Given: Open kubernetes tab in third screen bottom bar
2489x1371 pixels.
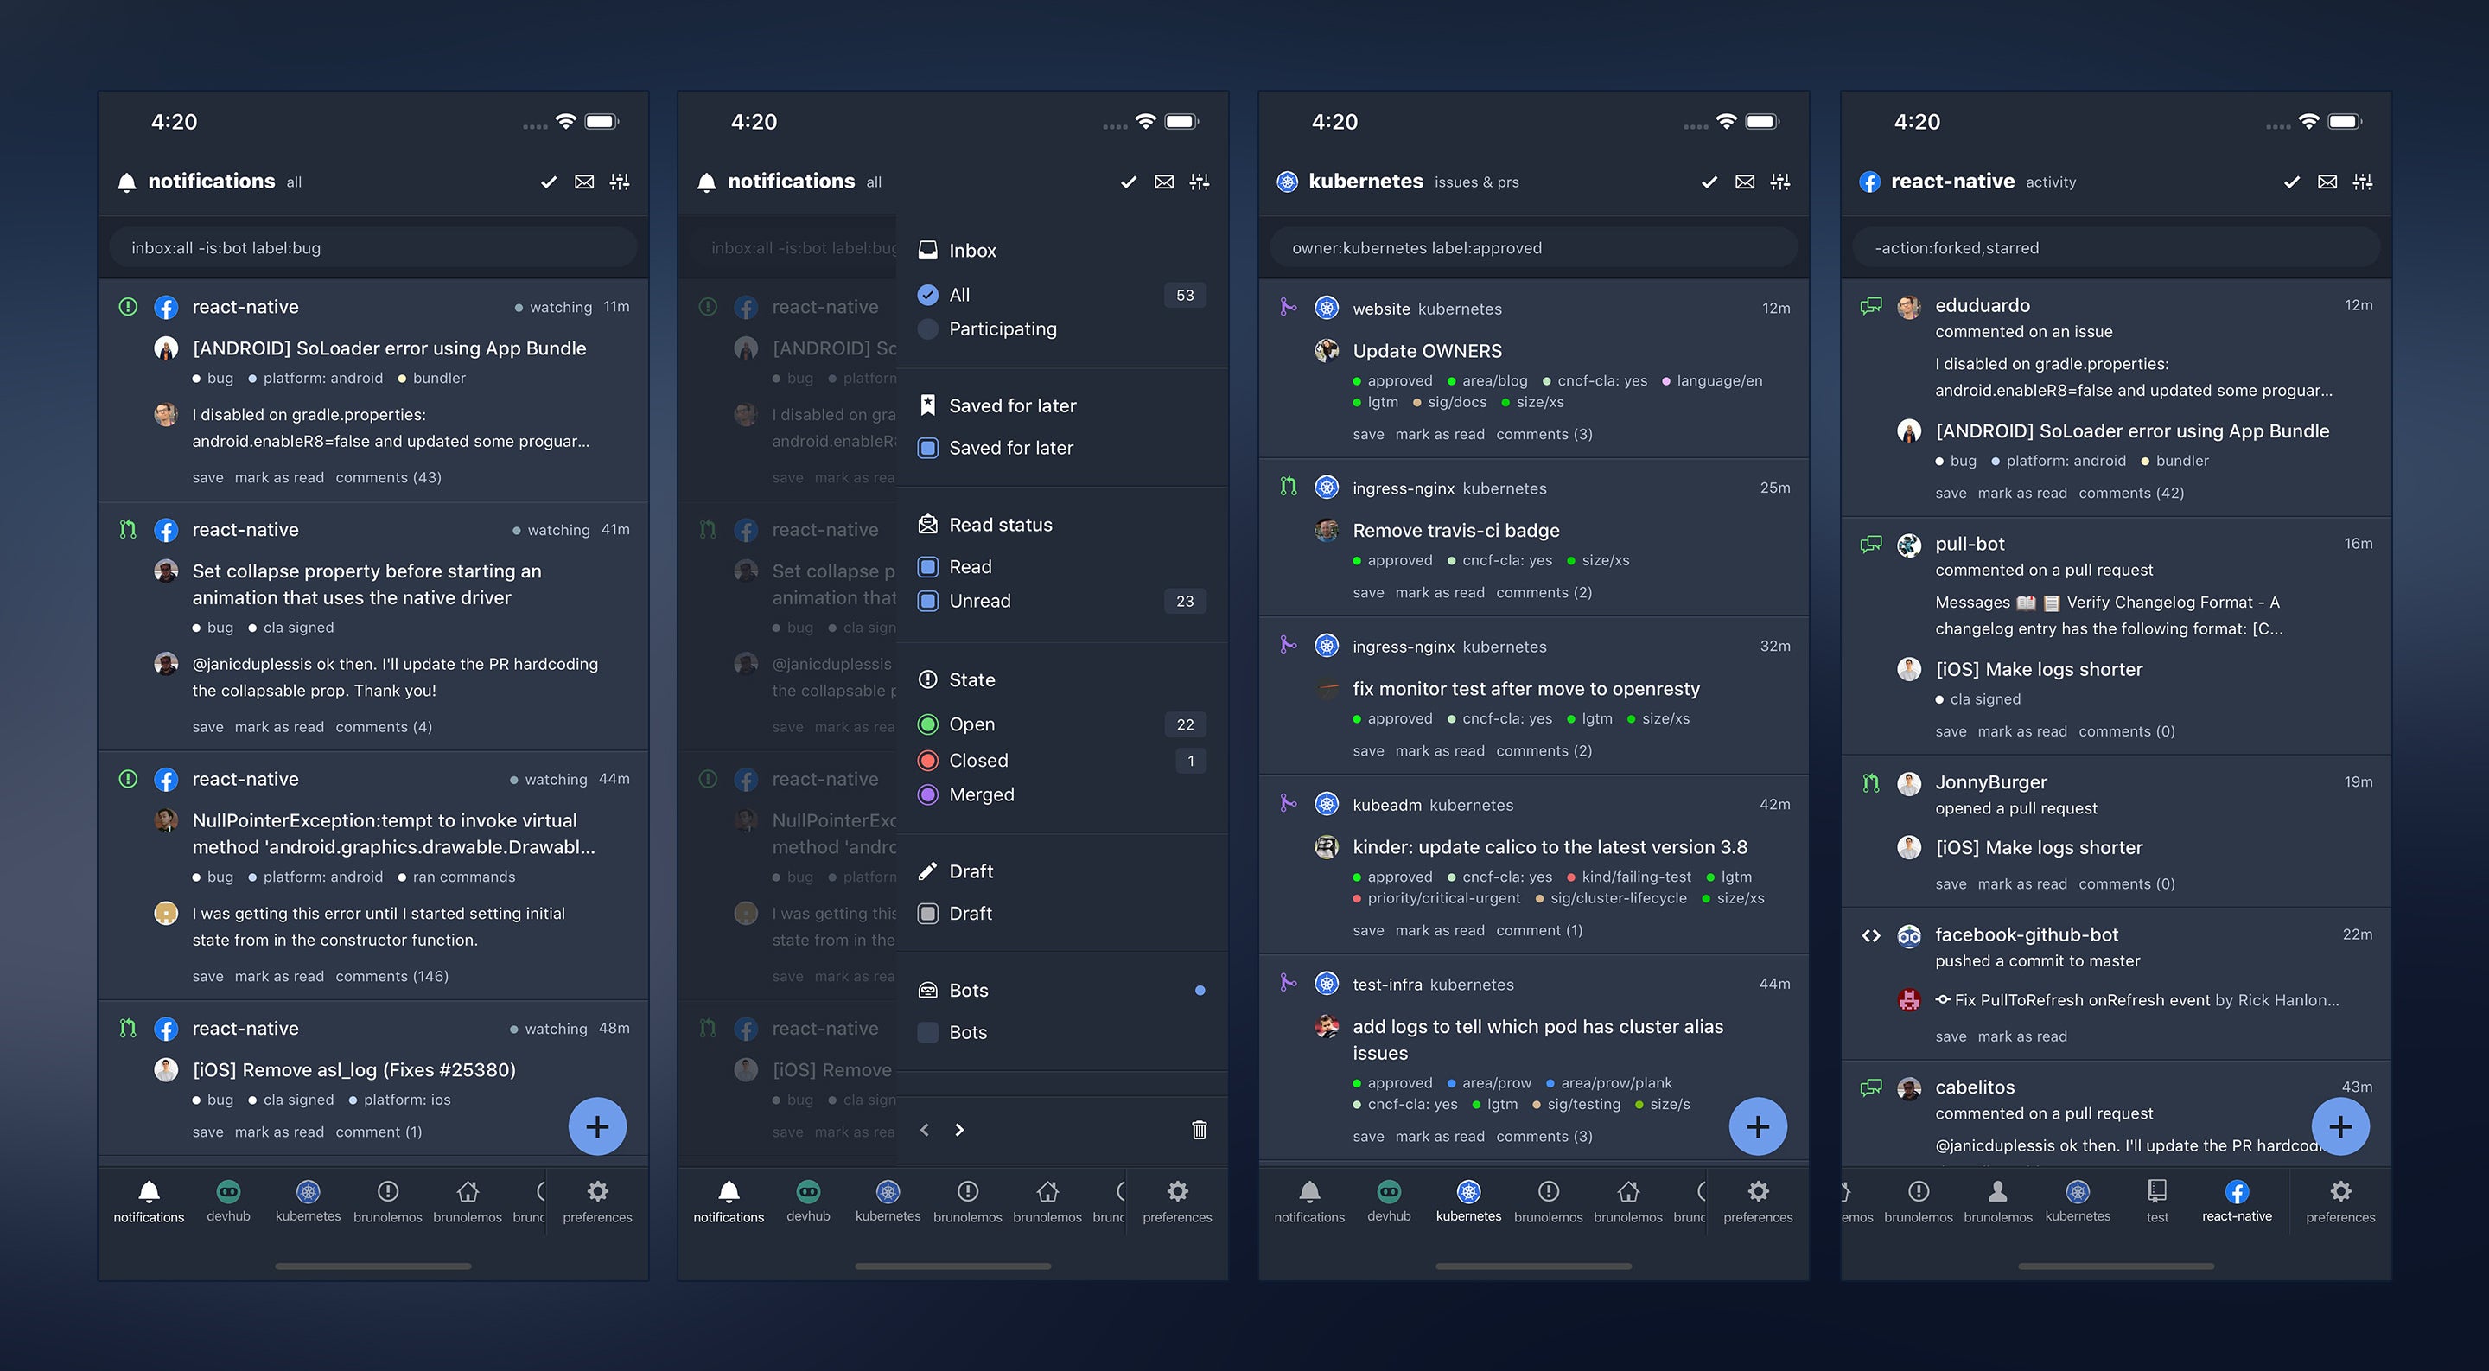Looking at the screenshot, I should (x=1468, y=1201).
